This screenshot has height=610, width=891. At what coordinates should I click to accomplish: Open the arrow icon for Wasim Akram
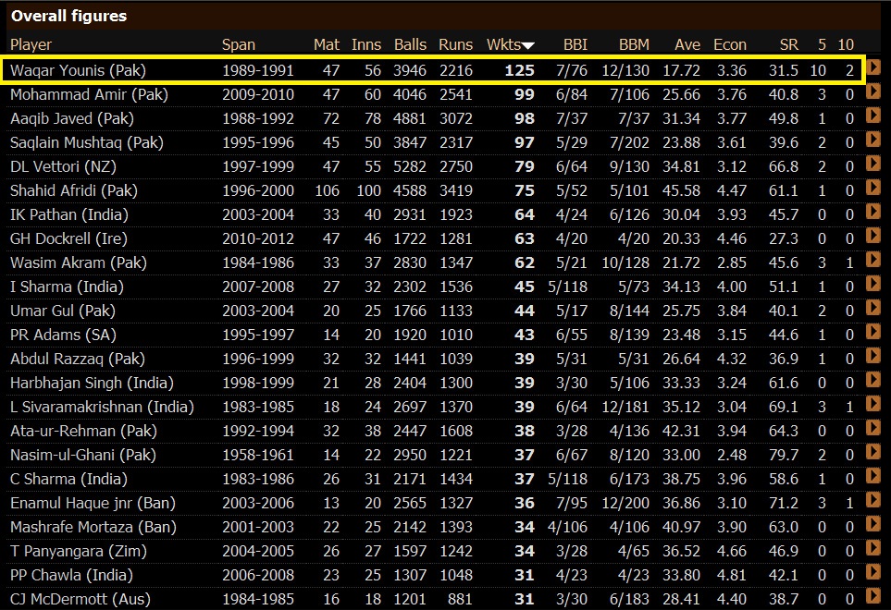coord(873,260)
